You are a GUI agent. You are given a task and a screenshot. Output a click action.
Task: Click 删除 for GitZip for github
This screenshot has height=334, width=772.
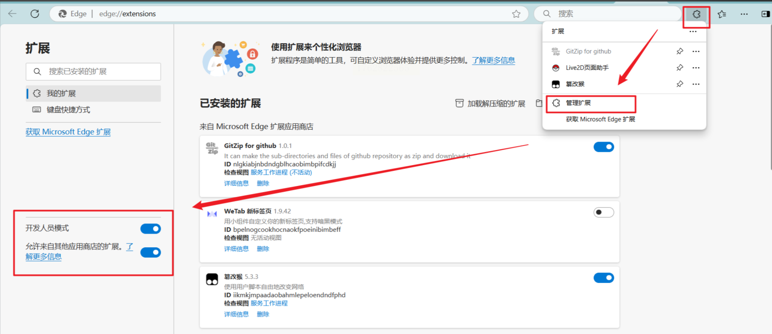pos(263,184)
